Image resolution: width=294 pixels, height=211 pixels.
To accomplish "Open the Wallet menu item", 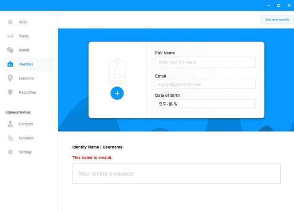I will point(24,36).
